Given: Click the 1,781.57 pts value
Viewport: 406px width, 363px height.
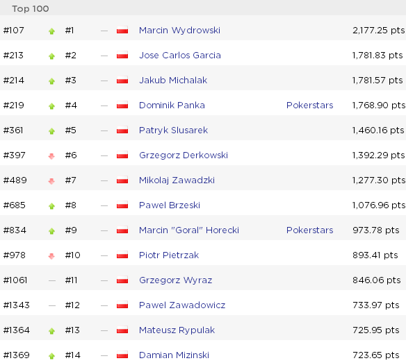Looking at the screenshot, I should [377, 81].
